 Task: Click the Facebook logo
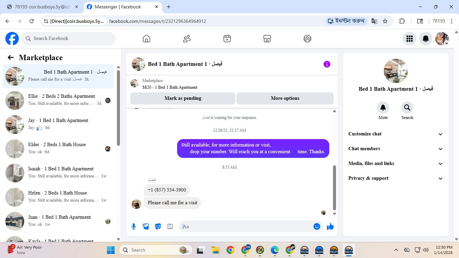click(x=12, y=39)
